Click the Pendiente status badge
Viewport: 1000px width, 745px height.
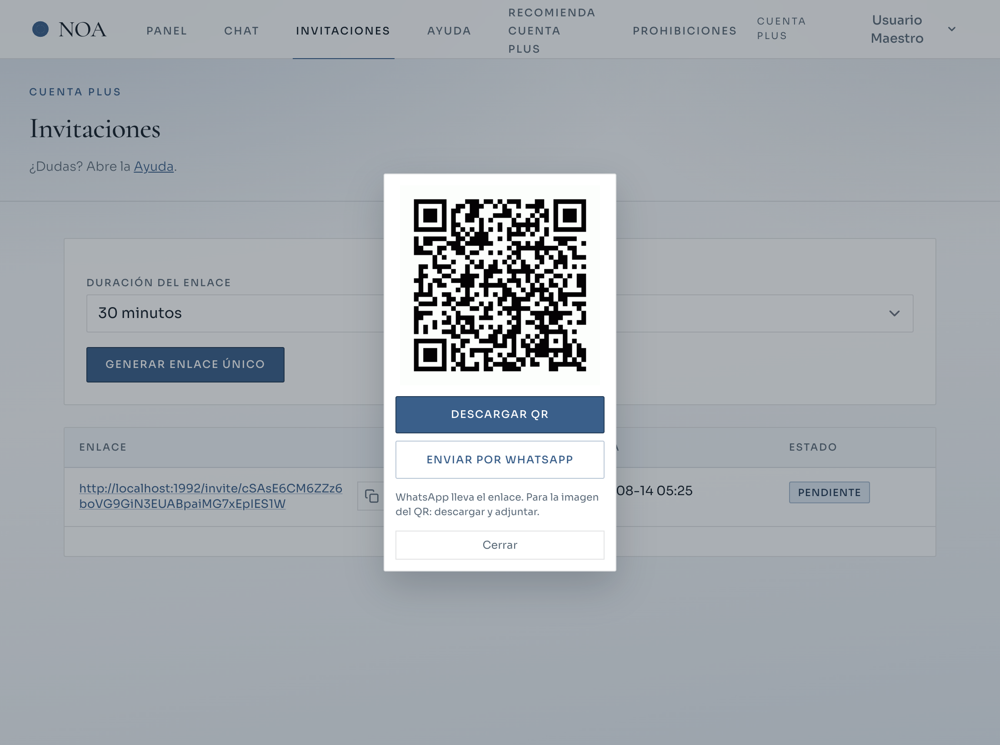(x=830, y=492)
